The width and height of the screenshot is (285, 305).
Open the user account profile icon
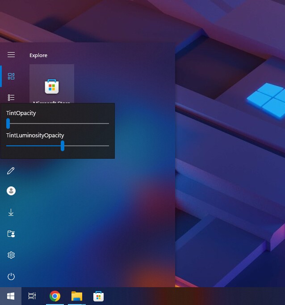click(x=11, y=191)
